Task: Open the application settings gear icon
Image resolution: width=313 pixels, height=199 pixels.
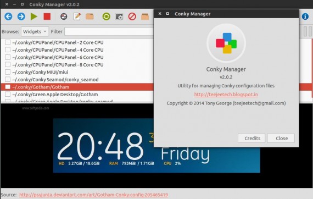Action: click(x=119, y=16)
